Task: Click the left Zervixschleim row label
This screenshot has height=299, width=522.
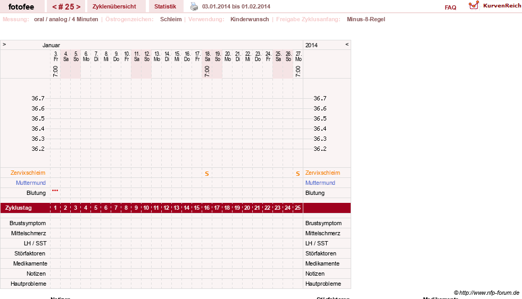Action: tap(28, 173)
